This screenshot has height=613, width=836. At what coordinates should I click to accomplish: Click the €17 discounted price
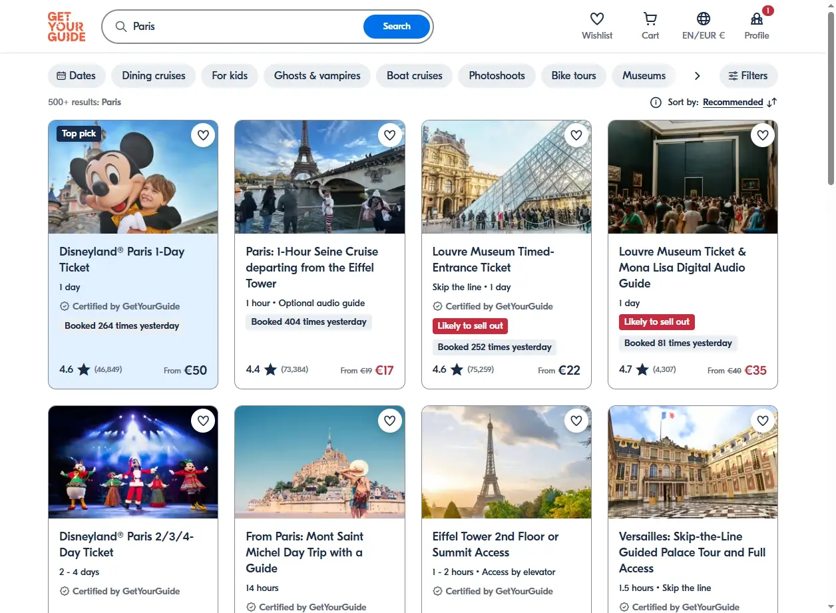(384, 370)
